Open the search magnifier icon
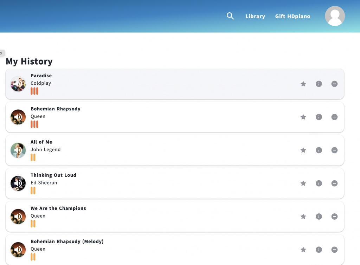The height and width of the screenshot is (265, 360). [x=230, y=16]
